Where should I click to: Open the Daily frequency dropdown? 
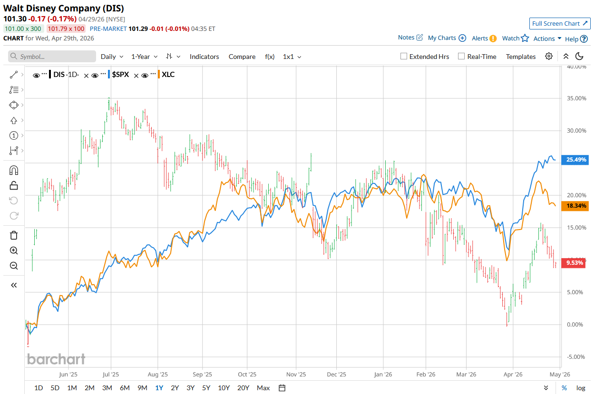[x=112, y=57]
